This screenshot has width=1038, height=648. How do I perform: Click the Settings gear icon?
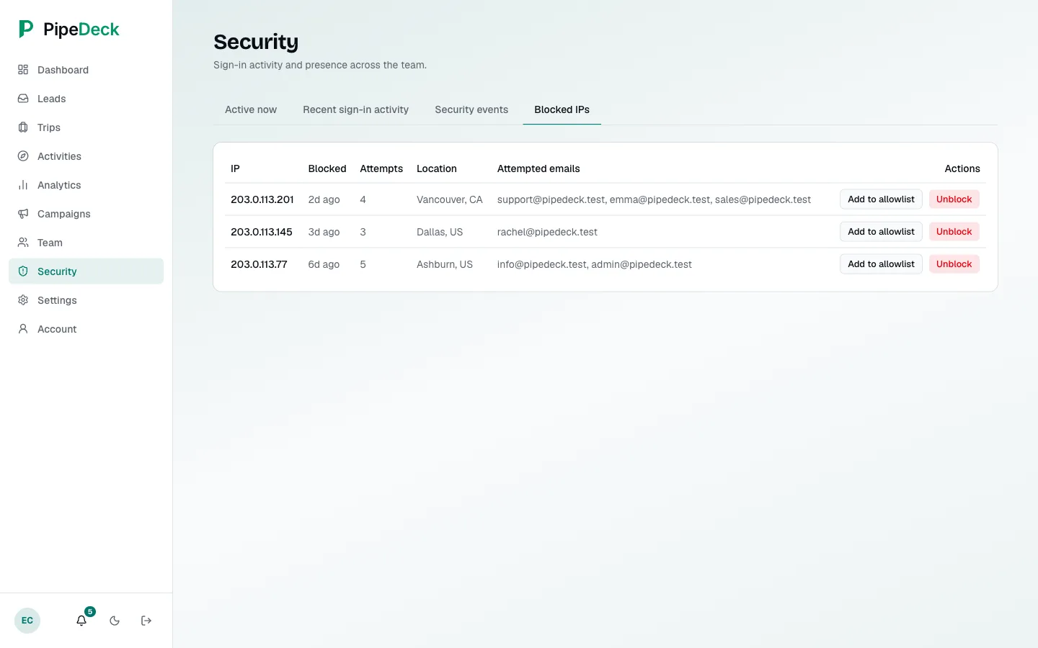click(x=23, y=300)
